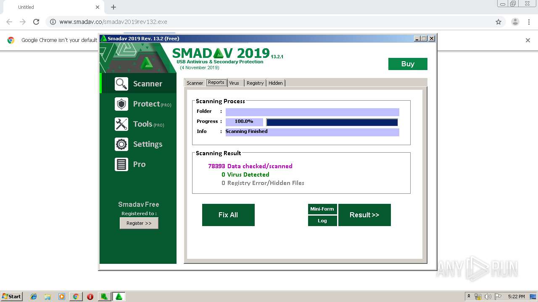This screenshot has width=538, height=302.
Task: Switch to the Scanner tab
Action: 195,83
